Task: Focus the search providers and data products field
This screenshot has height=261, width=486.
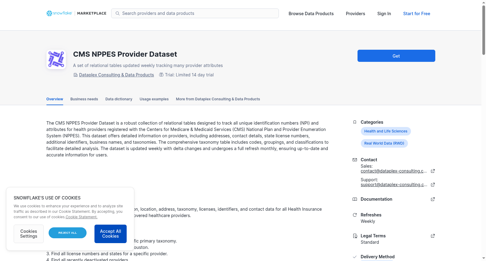Action: (195, 13)
